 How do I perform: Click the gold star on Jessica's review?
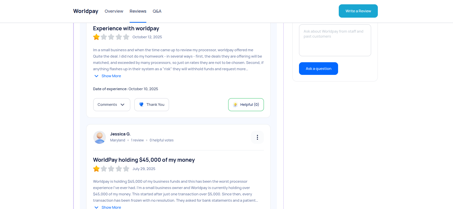click(97, 169)
